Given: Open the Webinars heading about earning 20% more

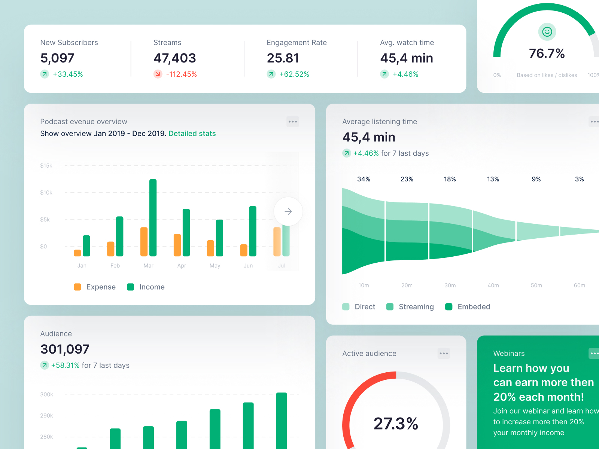Looking at the screenshot, I should pos(544,382).
